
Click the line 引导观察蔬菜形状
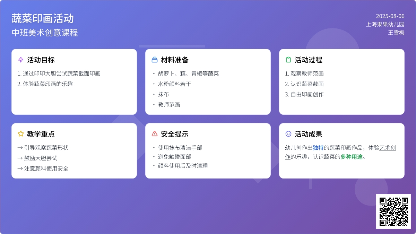point(43,148)
